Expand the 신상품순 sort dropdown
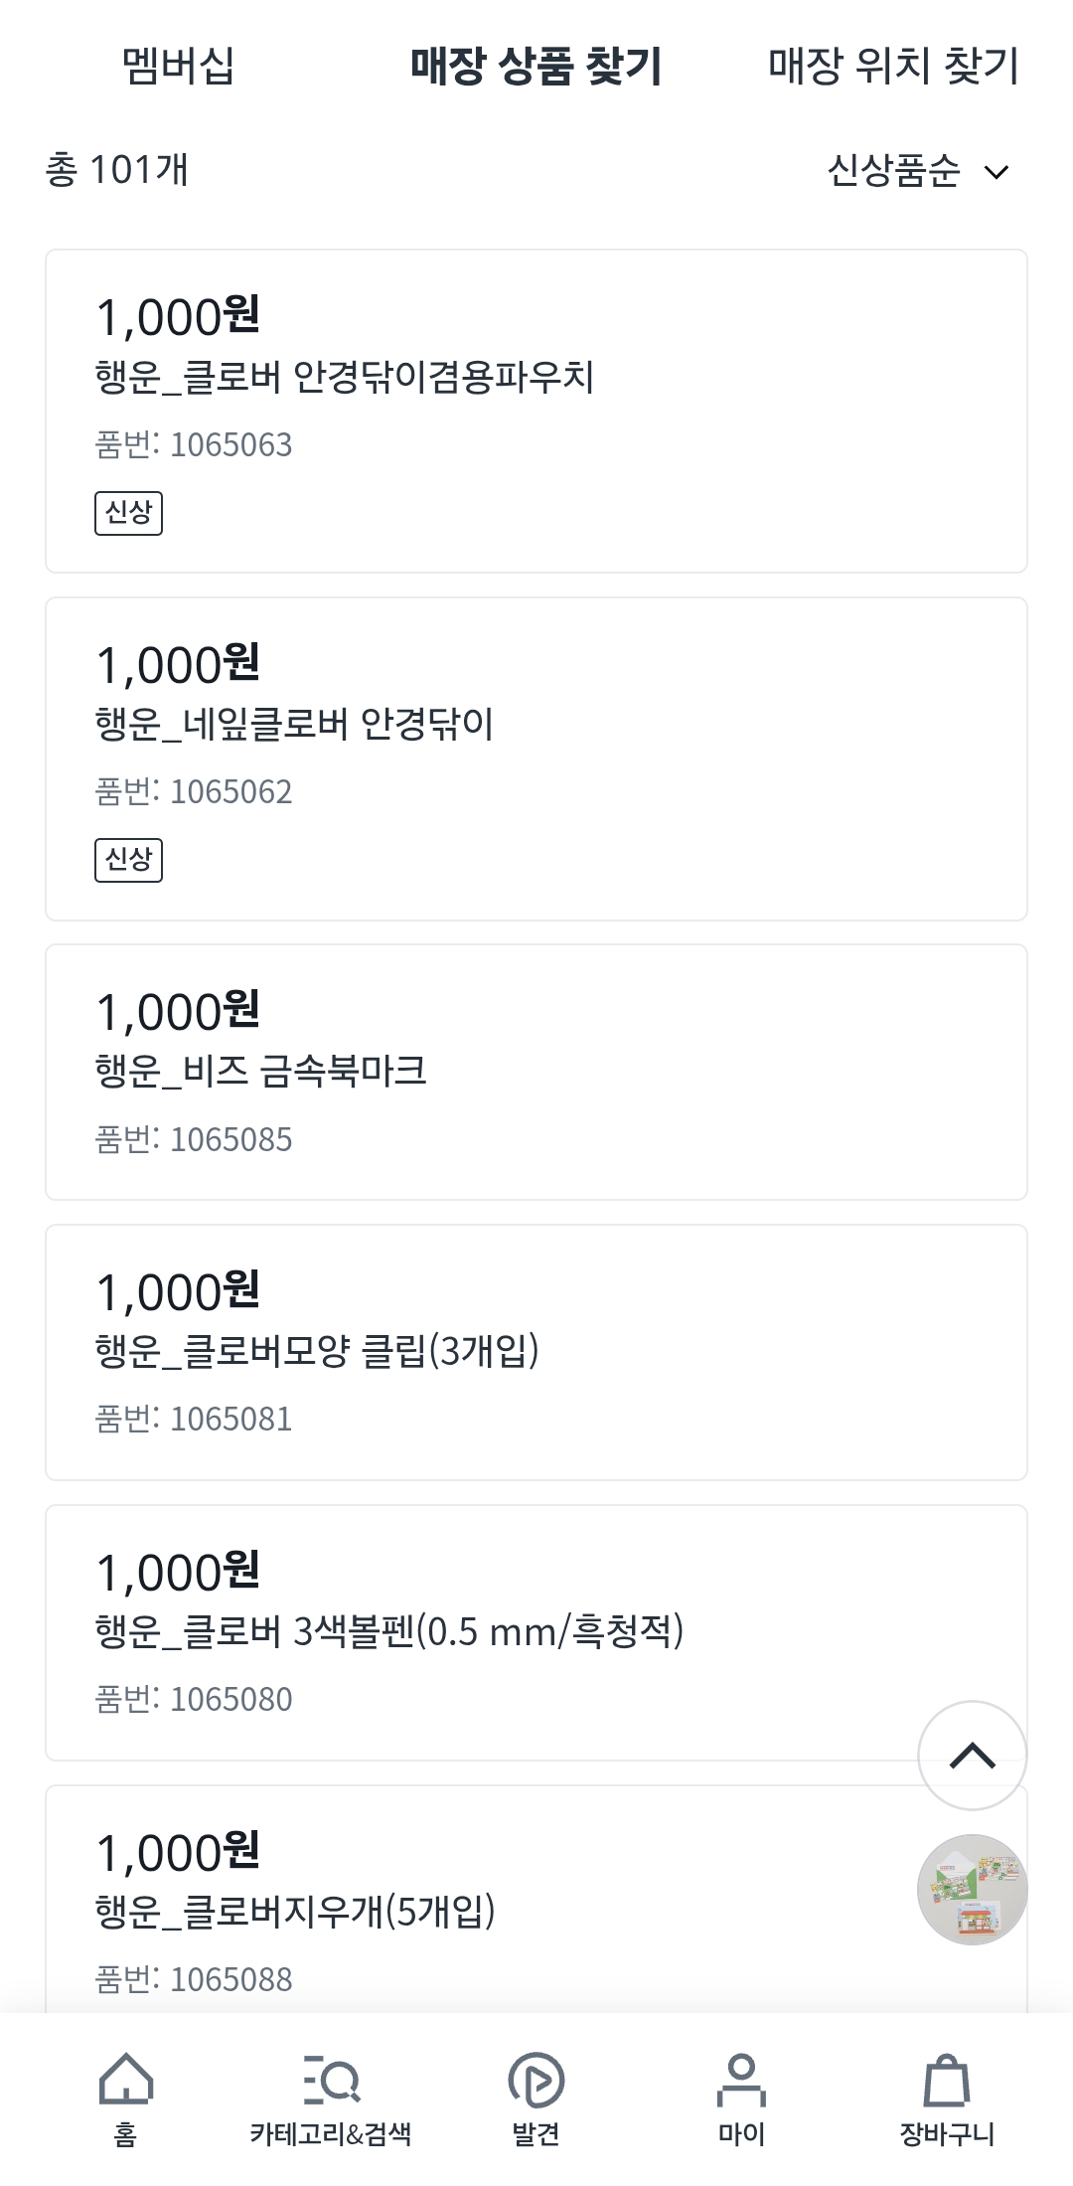The height and width of the screenshot is (2186, 1073). (894, 171)
